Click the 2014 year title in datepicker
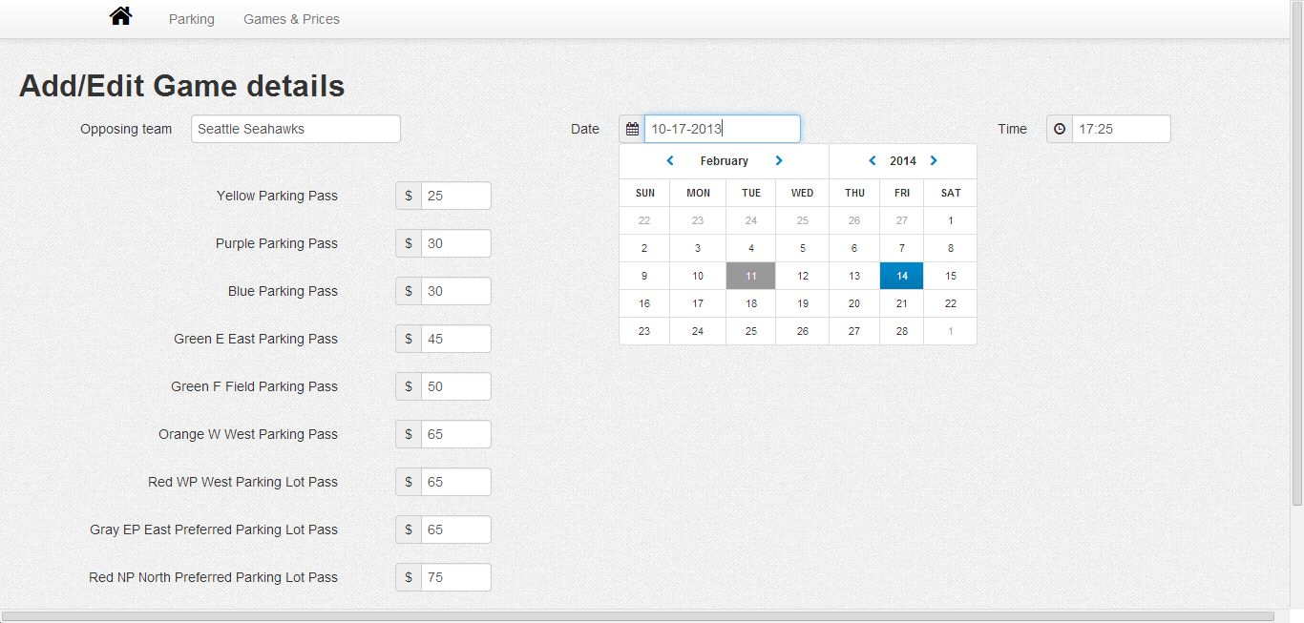1304x623 pixels. [x=902, y=161]
